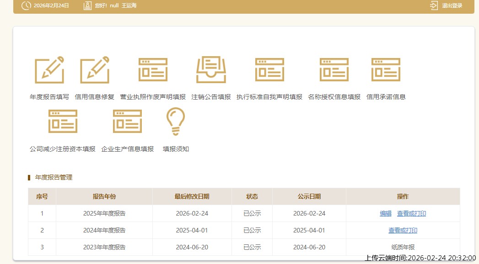Open 营业执照作废声明填报 icon

click(x=153, y=70)
